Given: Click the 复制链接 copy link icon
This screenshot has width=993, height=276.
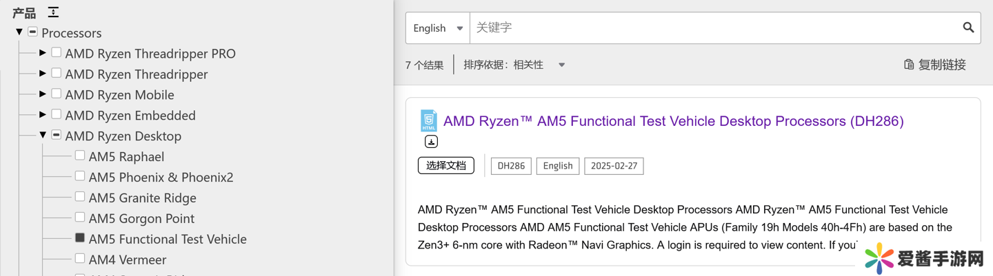Looking at the screenshot, I should [x=909, y=65].
